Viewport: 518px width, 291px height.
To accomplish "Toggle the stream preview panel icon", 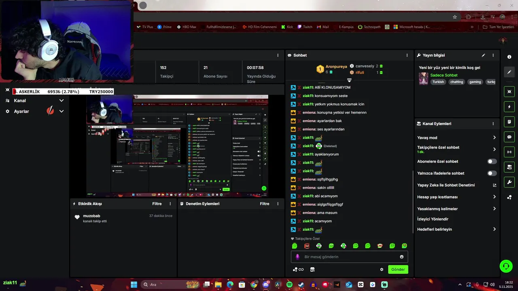I will pos(509,92).
